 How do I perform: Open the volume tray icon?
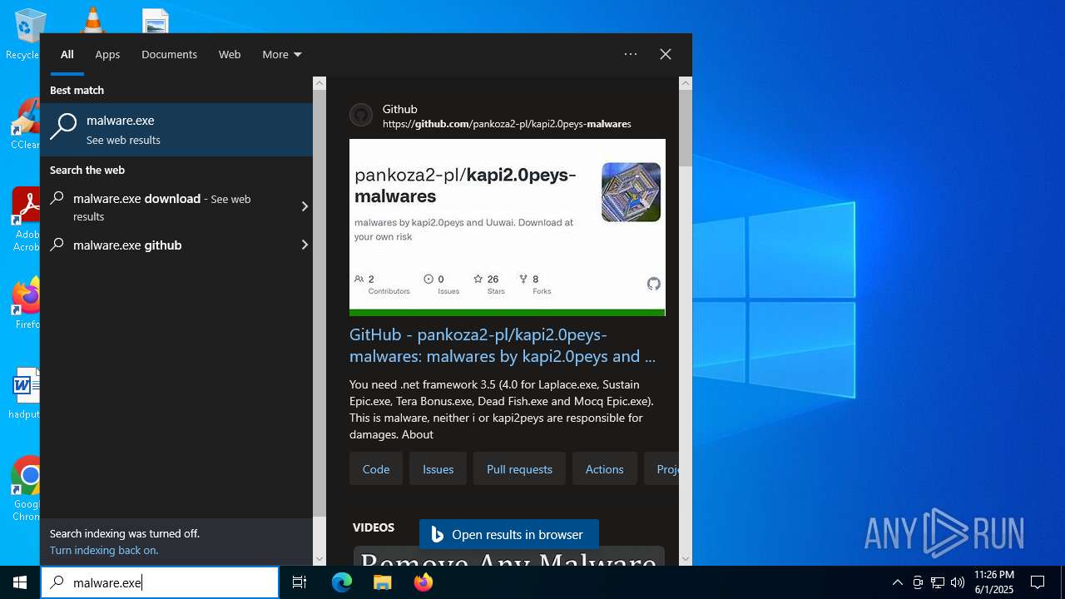tap(958, 582)
